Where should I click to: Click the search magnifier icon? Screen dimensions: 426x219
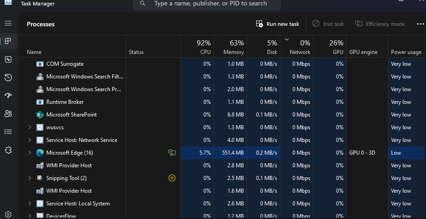pyautogui.click(x=142, y=3)
